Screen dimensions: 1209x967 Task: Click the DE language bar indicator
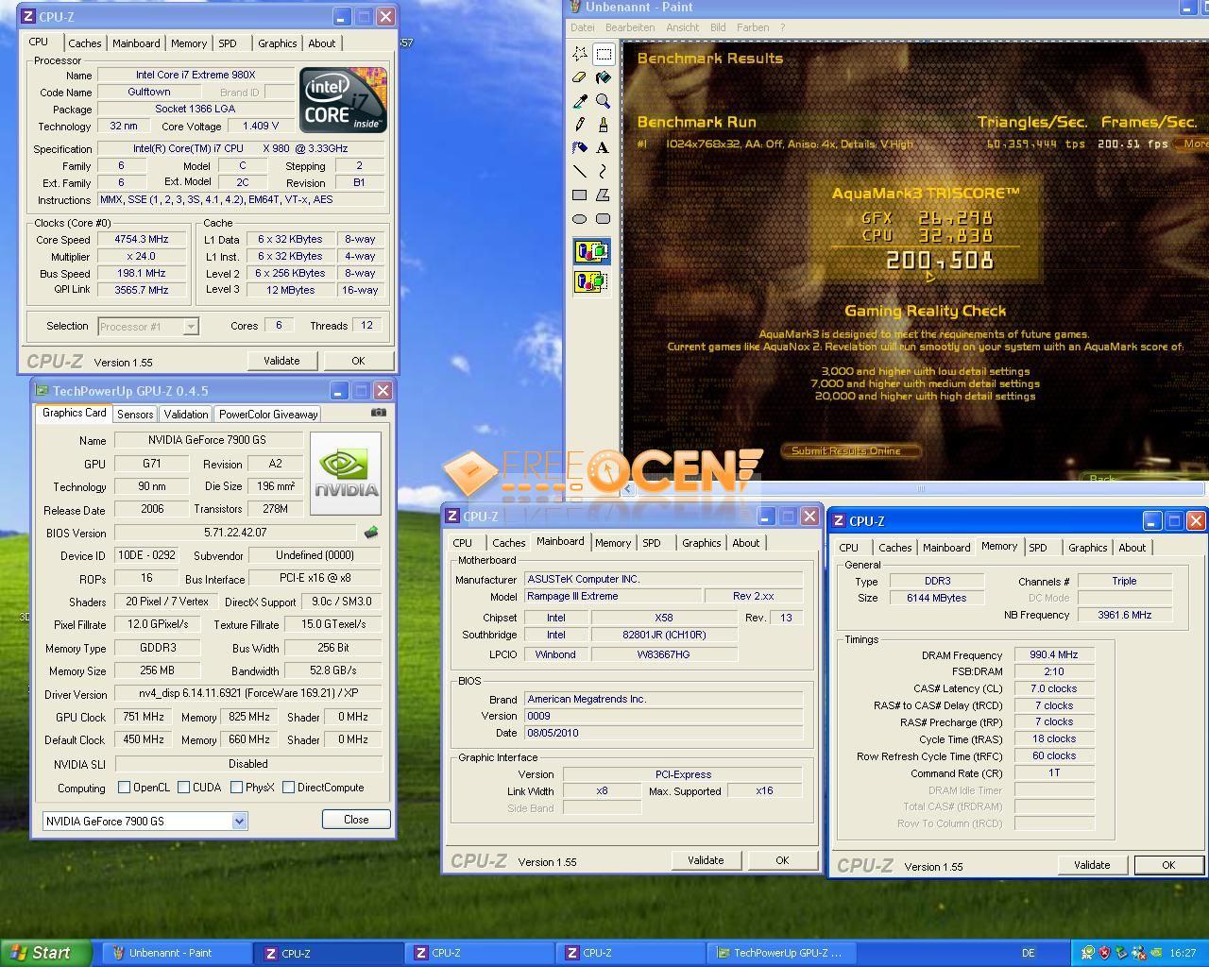(1028, 953)
